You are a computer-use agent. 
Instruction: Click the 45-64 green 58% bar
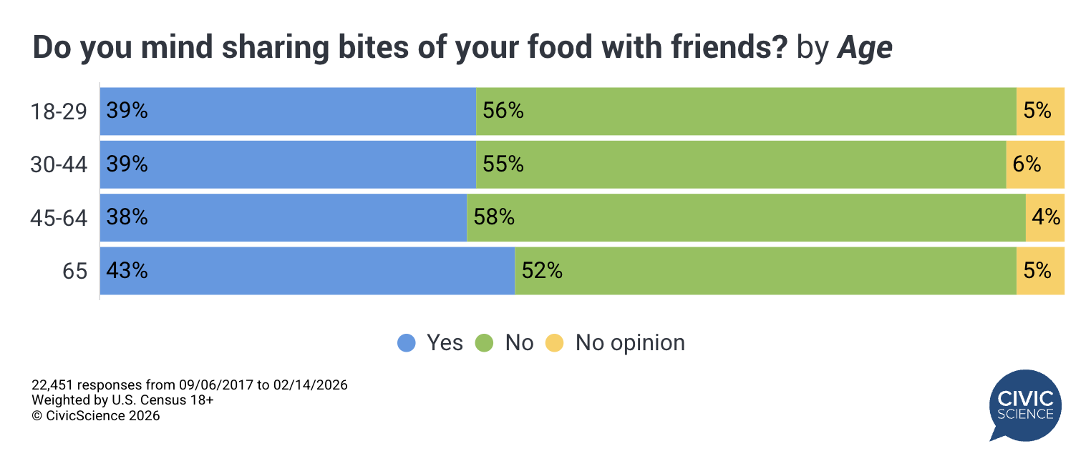pyautogui.click(x=746, y=217)
